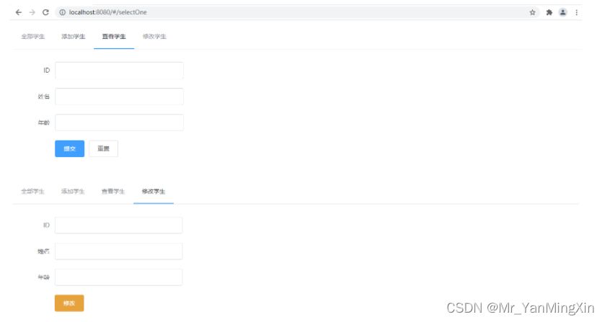Go to the lower 查看学生 tab
The image size is (605, 322).
(113, 191)
